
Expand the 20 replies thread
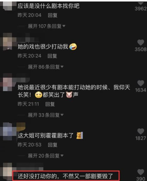click(46, 156)
